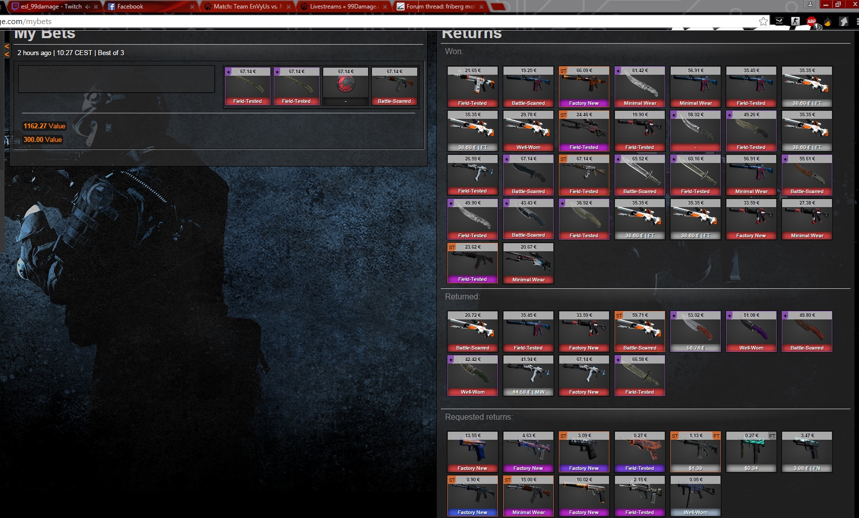Select the requested 3.47 € item
This screenshot has width=859, height=518.
tap(807, 452)
